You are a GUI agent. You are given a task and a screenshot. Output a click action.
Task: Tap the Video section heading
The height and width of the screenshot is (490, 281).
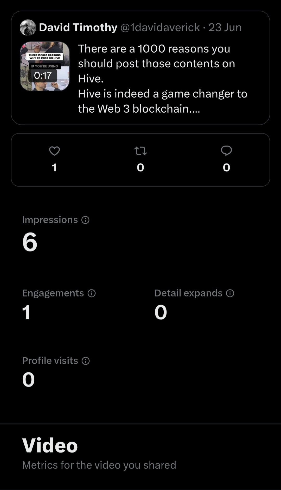(x=50, y=445)
